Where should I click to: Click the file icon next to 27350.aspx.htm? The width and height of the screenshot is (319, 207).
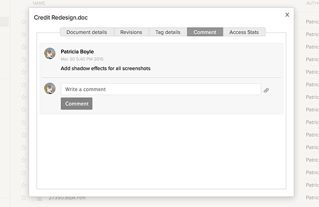click(40, 198)
